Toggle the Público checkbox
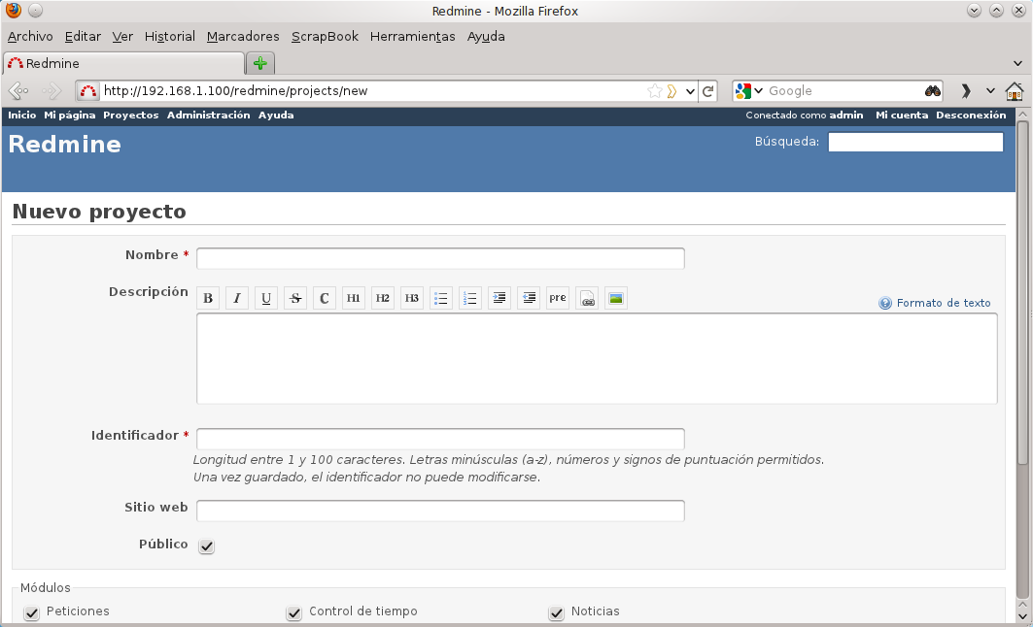 coord(207,546)
